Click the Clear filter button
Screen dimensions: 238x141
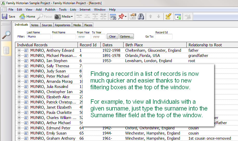click(113, 36)
